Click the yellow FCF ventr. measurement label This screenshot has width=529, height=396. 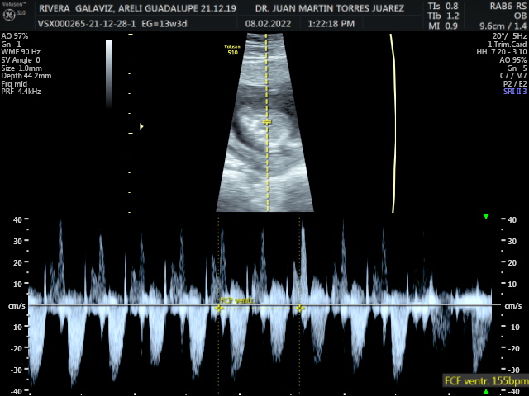click(236, 300)
